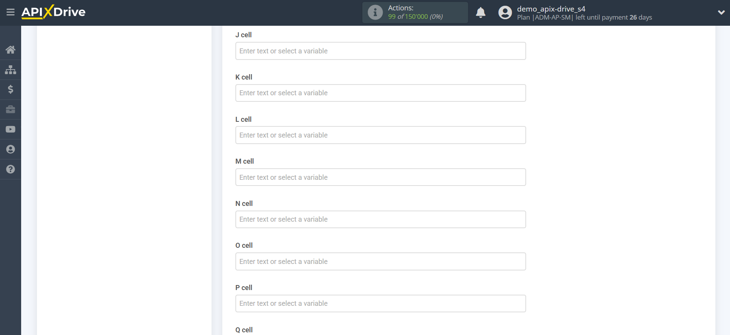Open the user profile icon in sidebar
Screen dimensions: 730x335
tap(10, 149)
